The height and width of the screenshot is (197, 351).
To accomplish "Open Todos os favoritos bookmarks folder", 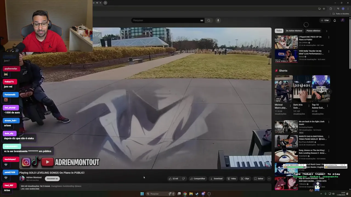I will (341, 14).
